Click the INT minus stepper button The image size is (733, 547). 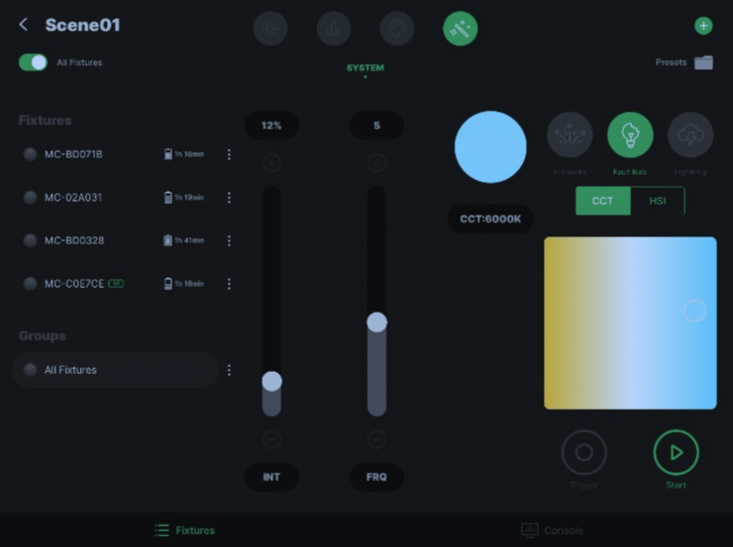[271, 439]
